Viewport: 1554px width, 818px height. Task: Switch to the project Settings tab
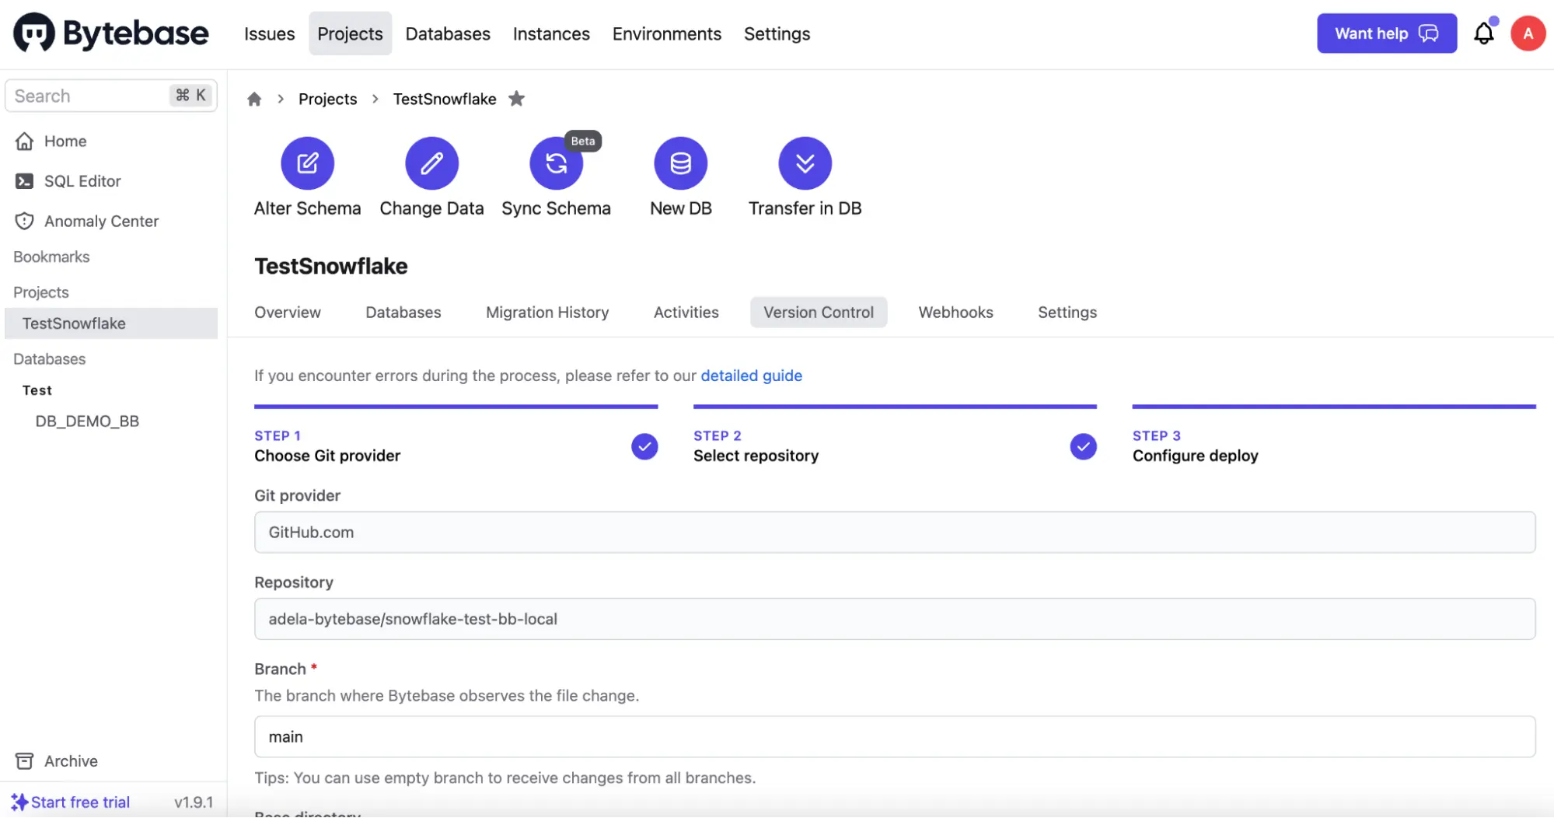[1067, 312]
